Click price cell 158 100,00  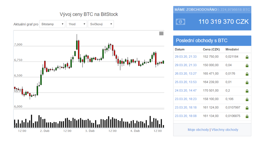pyautogui.click(x=211, y=99)
